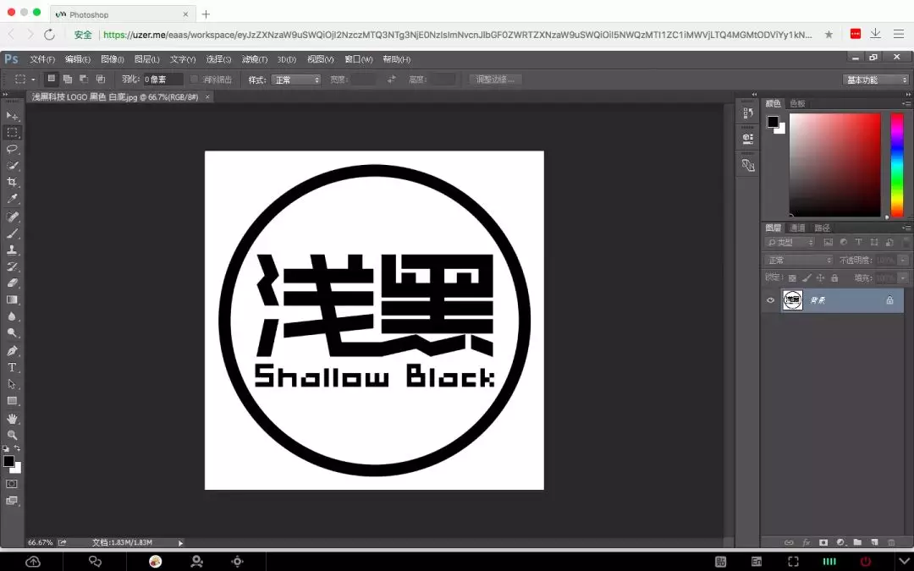This screenshot has height=571, width=914.
Task: Select the Dodge tool
Action: (x=12, y=333)
